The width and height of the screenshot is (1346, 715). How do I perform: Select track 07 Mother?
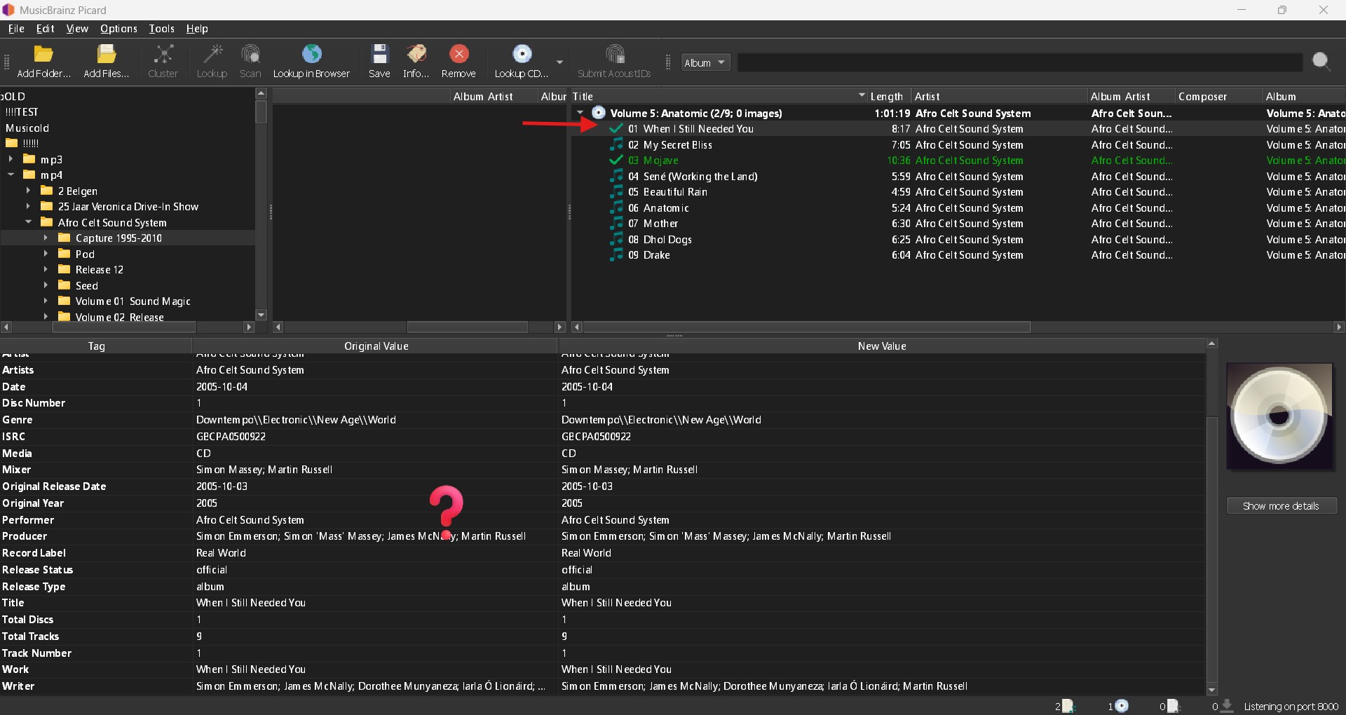[x=653, y=223]
